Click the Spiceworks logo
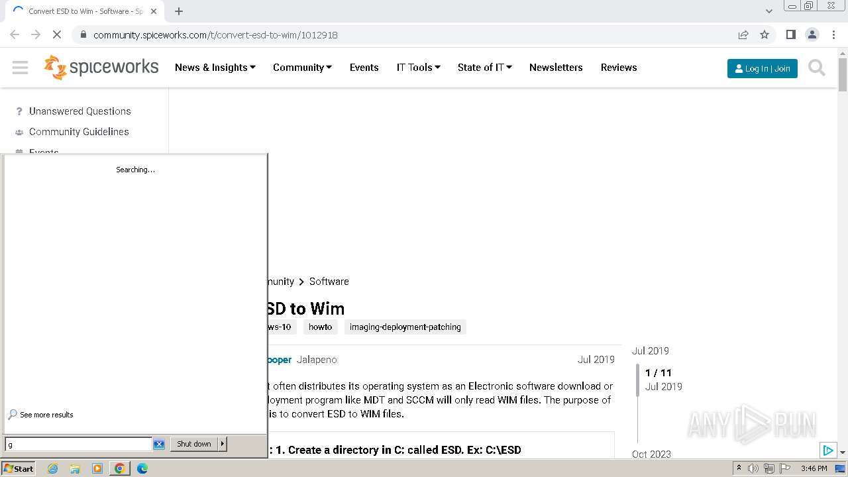This screenshot has width=848, height=477. click(x=101, y=68)
